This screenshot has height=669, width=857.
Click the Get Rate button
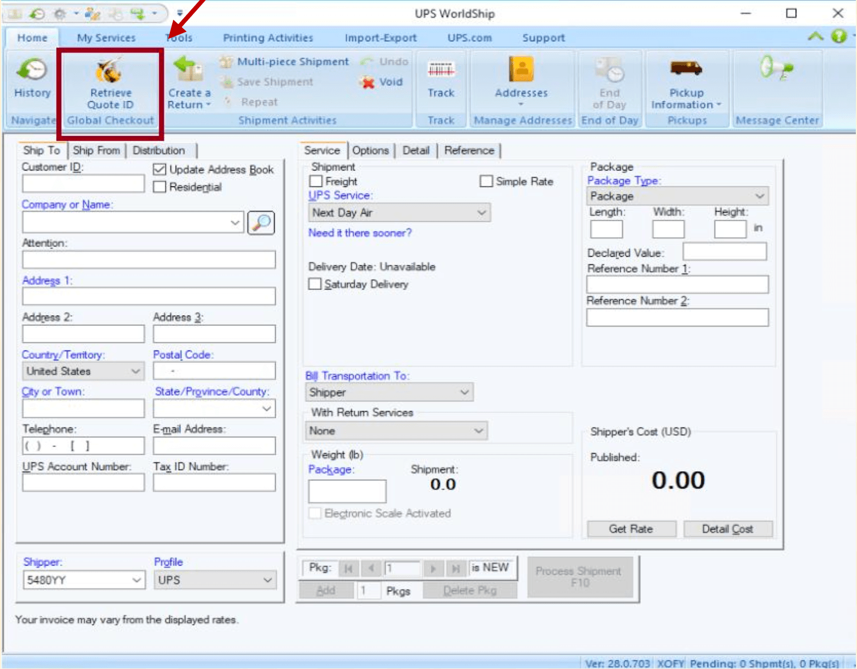coord(631,529)
